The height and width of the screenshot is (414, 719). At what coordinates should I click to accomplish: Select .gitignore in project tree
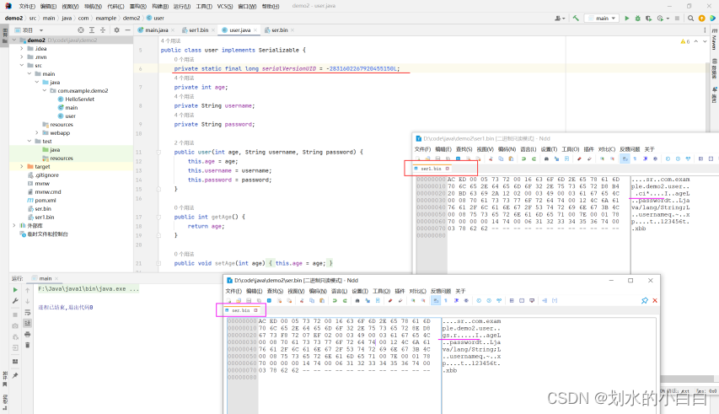click(46, 175)
